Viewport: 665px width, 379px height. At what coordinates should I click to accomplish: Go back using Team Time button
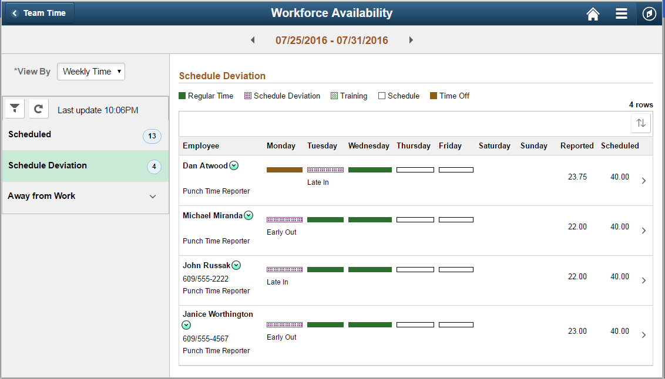tap(39, 13)
